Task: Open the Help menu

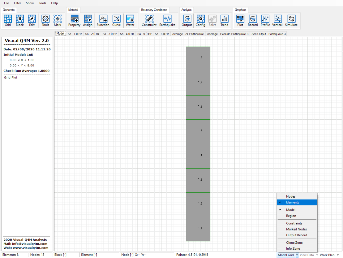Action: tap(54, 3)
